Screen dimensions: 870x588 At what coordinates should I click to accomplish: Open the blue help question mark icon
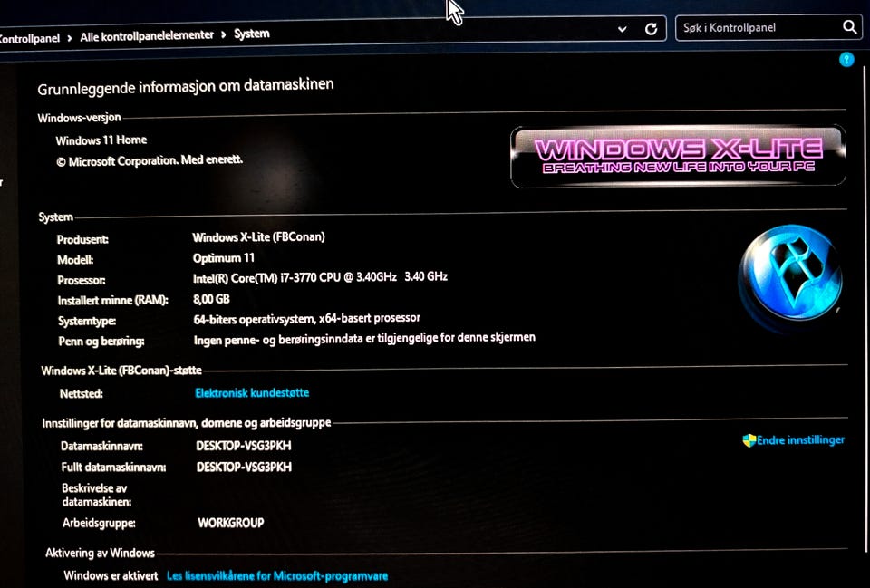[846, 60]
